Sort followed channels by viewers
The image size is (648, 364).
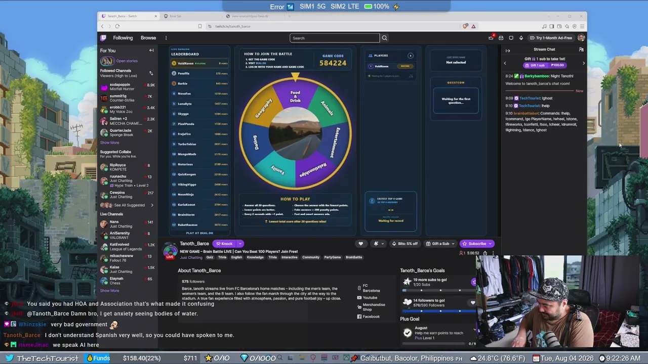pyautogui.click(x=151, y=73)
